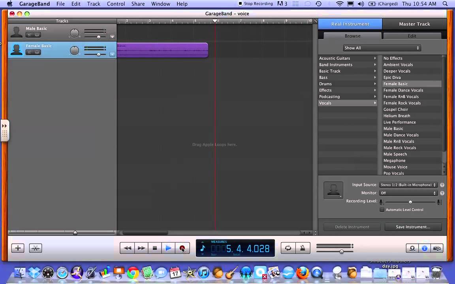Click the help icon next to Monitor
This screenshot has width=455, height=284.
coord(442,193)
